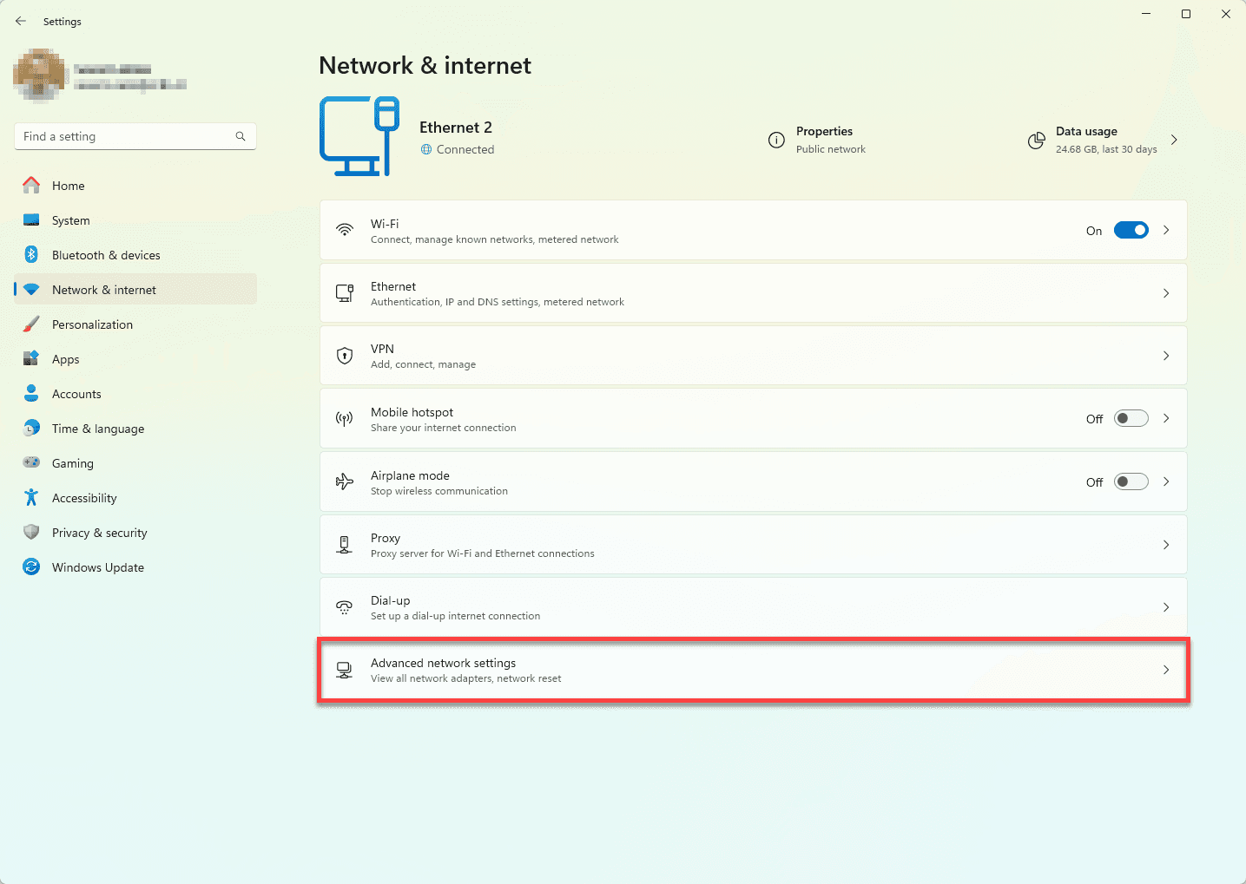Turn off the Wi-Fi toggle
This screenshot has width=1246, height=884.
(x=1131, y=230)
